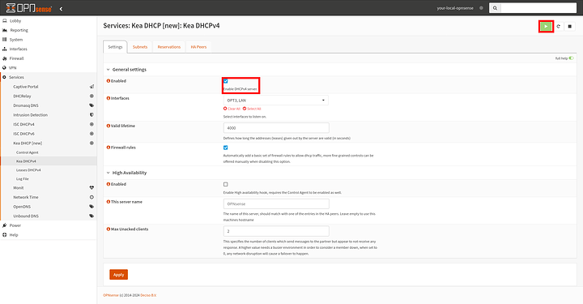Click the orange Apply button
The image size is (583, 304).
tap(118, 275)
